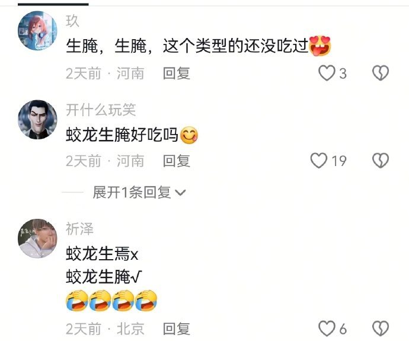Dislike the 蛟龙生腌好吃吗 comment
409x341 pixels.
point(381,160)
